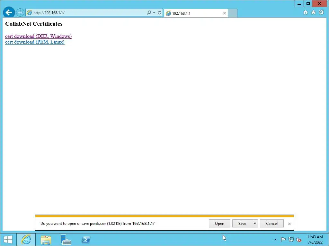Dismiss the download notification bar
This screenshot has height=246, width=329.
[289, 224]
